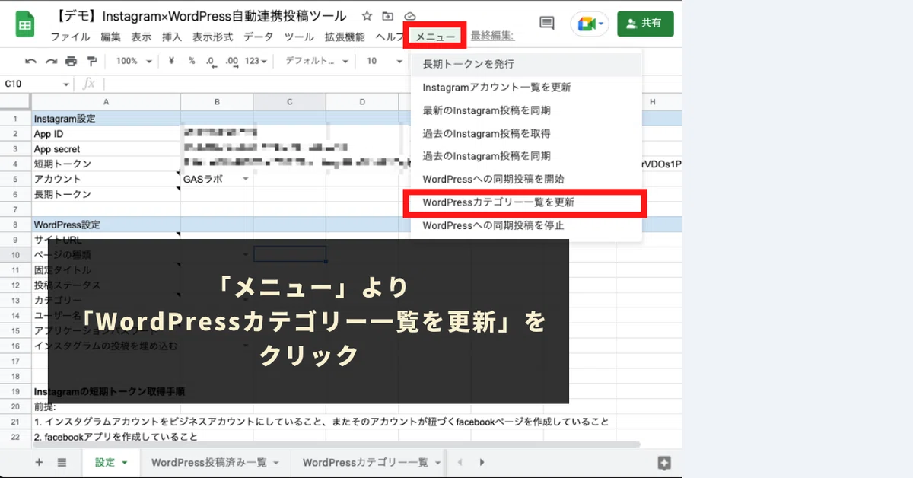Open the 表示 menu
This screenshot has width=913, height=478.
tap(141, 37)
